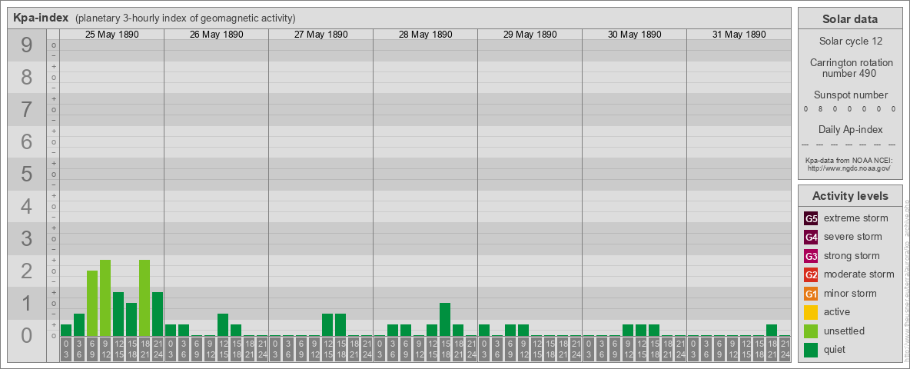Click the 25 May 6-9 unsettled bar
The image size is (910, 369).
click(92, 304)
